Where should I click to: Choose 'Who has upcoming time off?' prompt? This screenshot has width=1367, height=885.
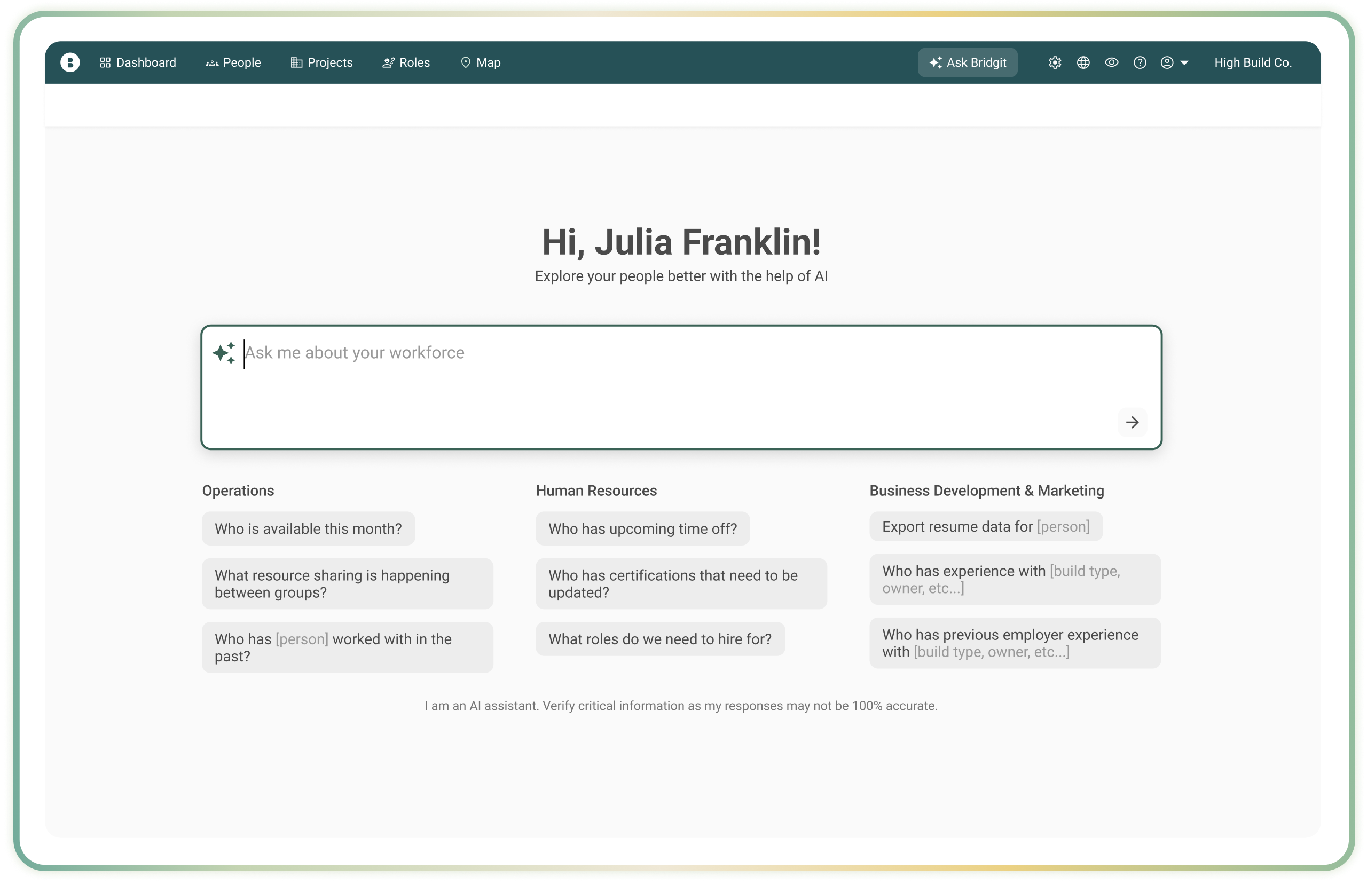point(642,528)
